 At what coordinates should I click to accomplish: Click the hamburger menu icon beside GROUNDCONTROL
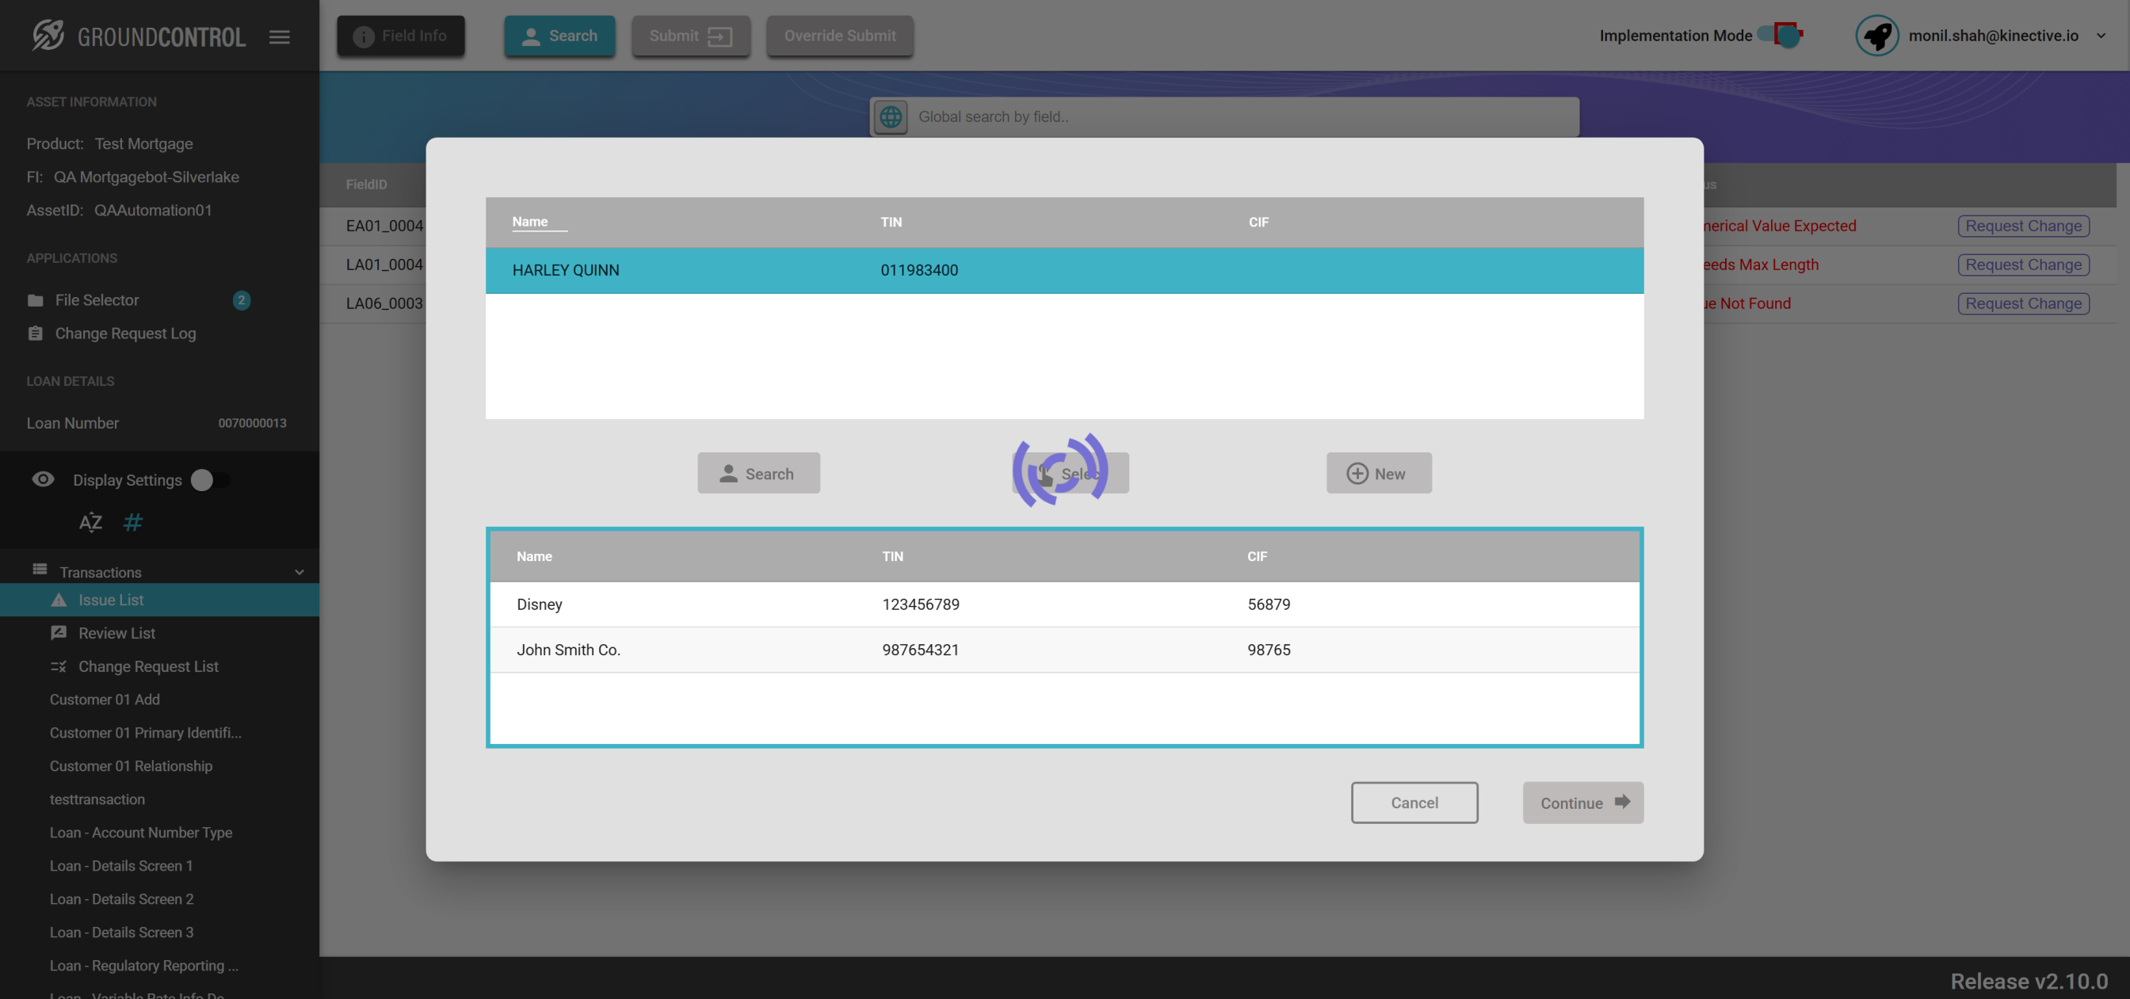pyautogui.click(x=280, y=36)
